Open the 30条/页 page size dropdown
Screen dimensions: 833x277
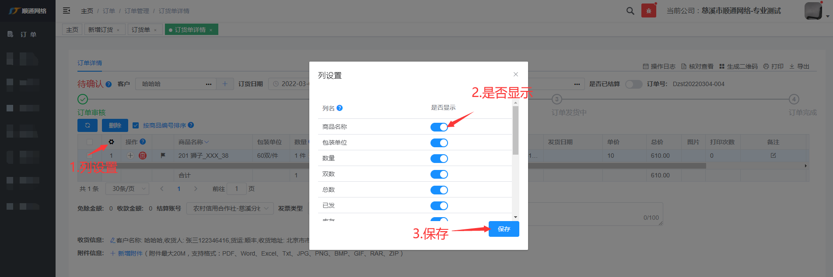click(127, 189)
